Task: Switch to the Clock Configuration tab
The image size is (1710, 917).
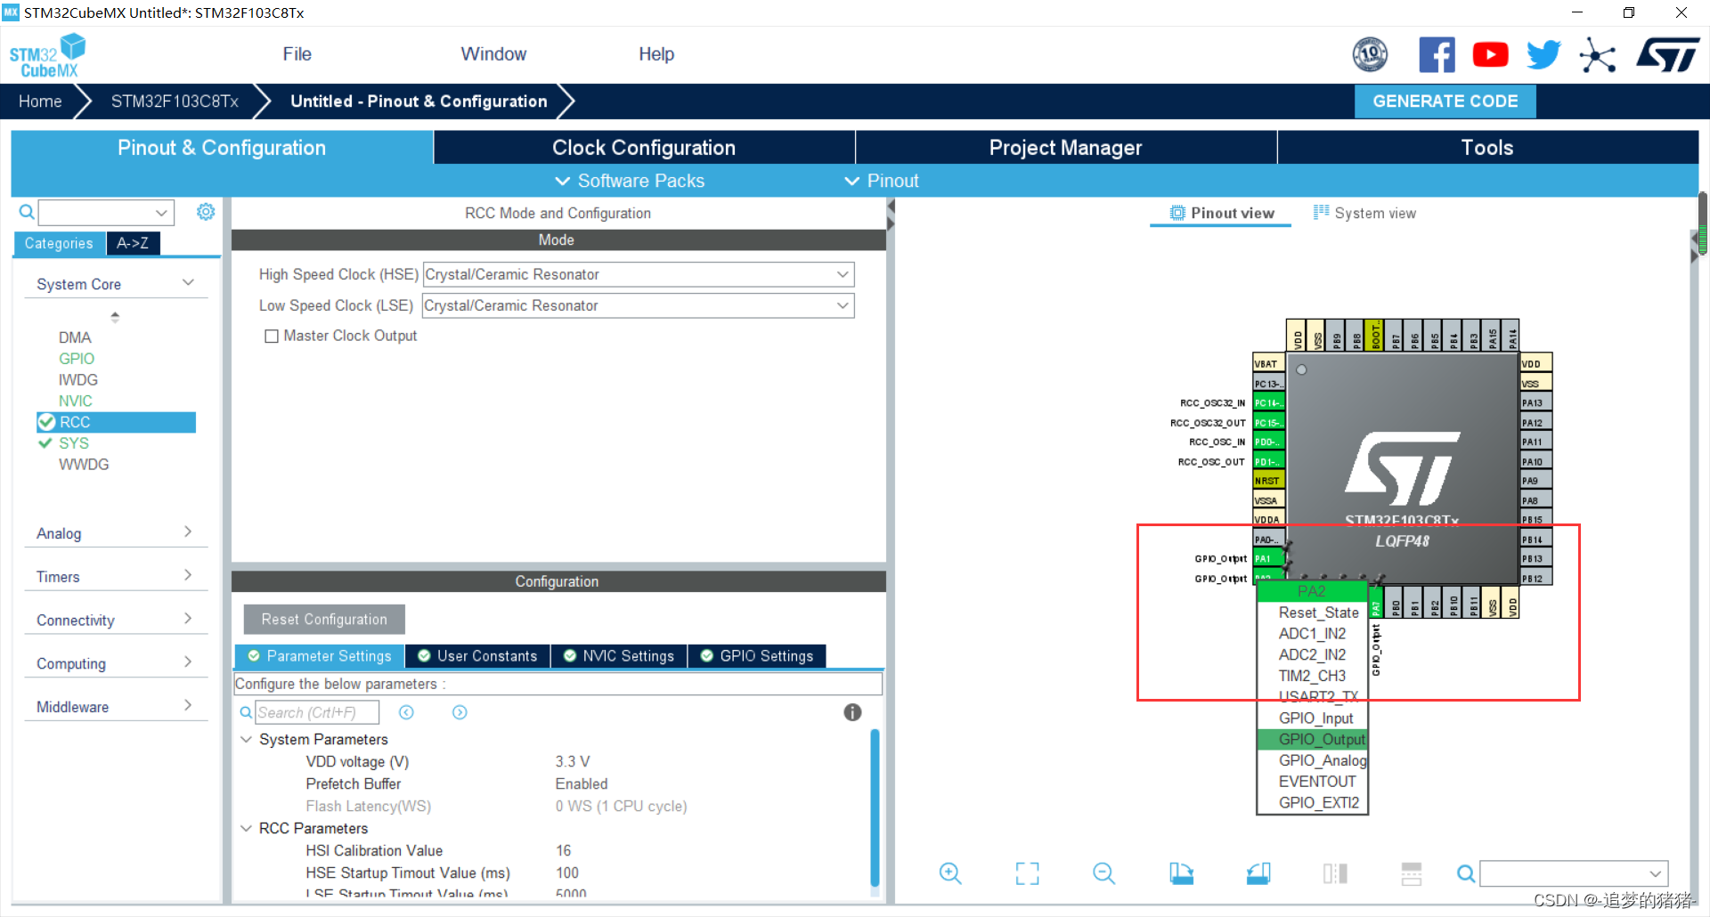Action: [x=644, y=148]
